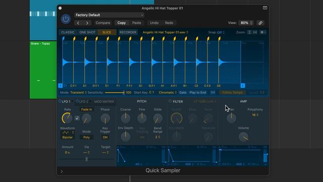323x182 pixels.
Task: Toggle the Bipolar LFO button
Action: (x=67, y=138)
